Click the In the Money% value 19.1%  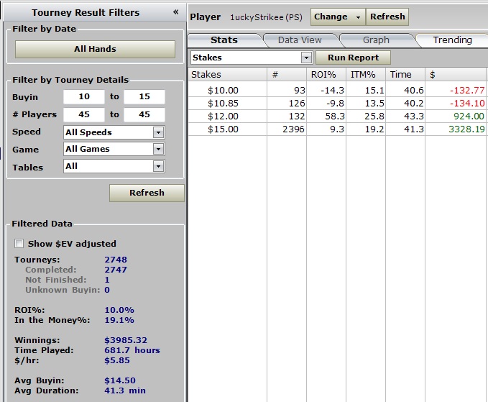pyautogui.click(x=119, y=320)
